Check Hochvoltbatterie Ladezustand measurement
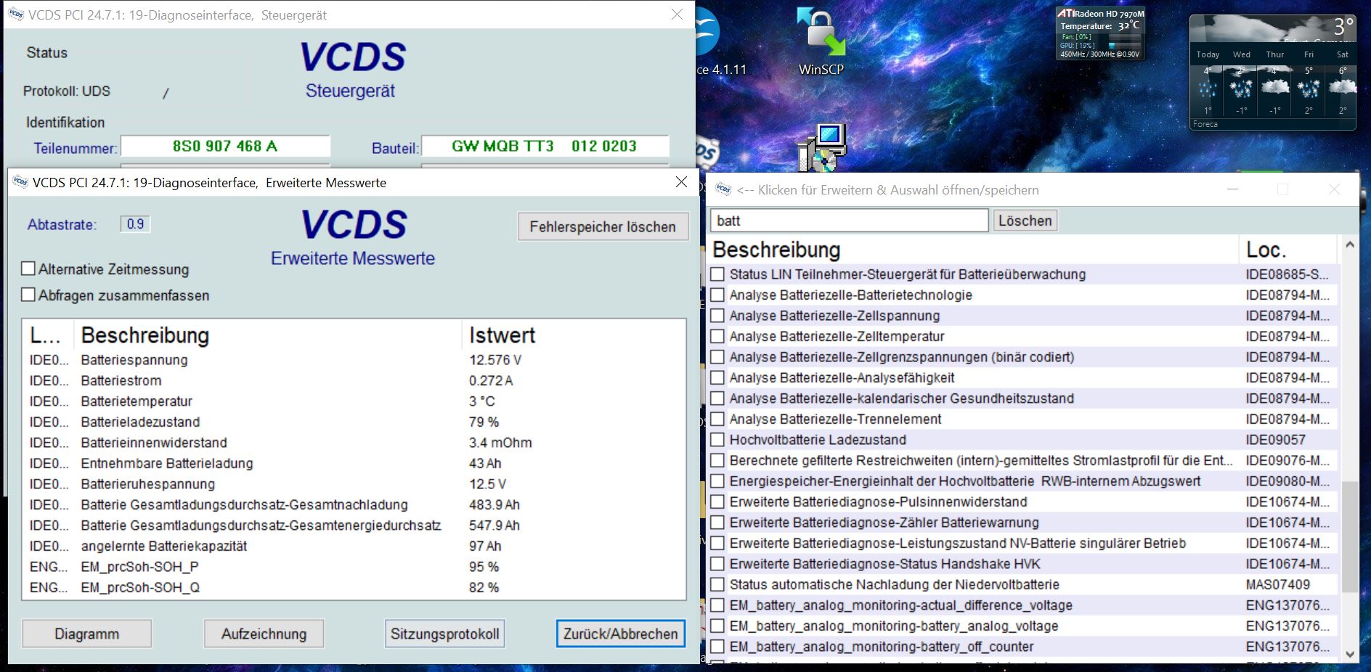This screenshot has width=1371, height=672. 717,440
